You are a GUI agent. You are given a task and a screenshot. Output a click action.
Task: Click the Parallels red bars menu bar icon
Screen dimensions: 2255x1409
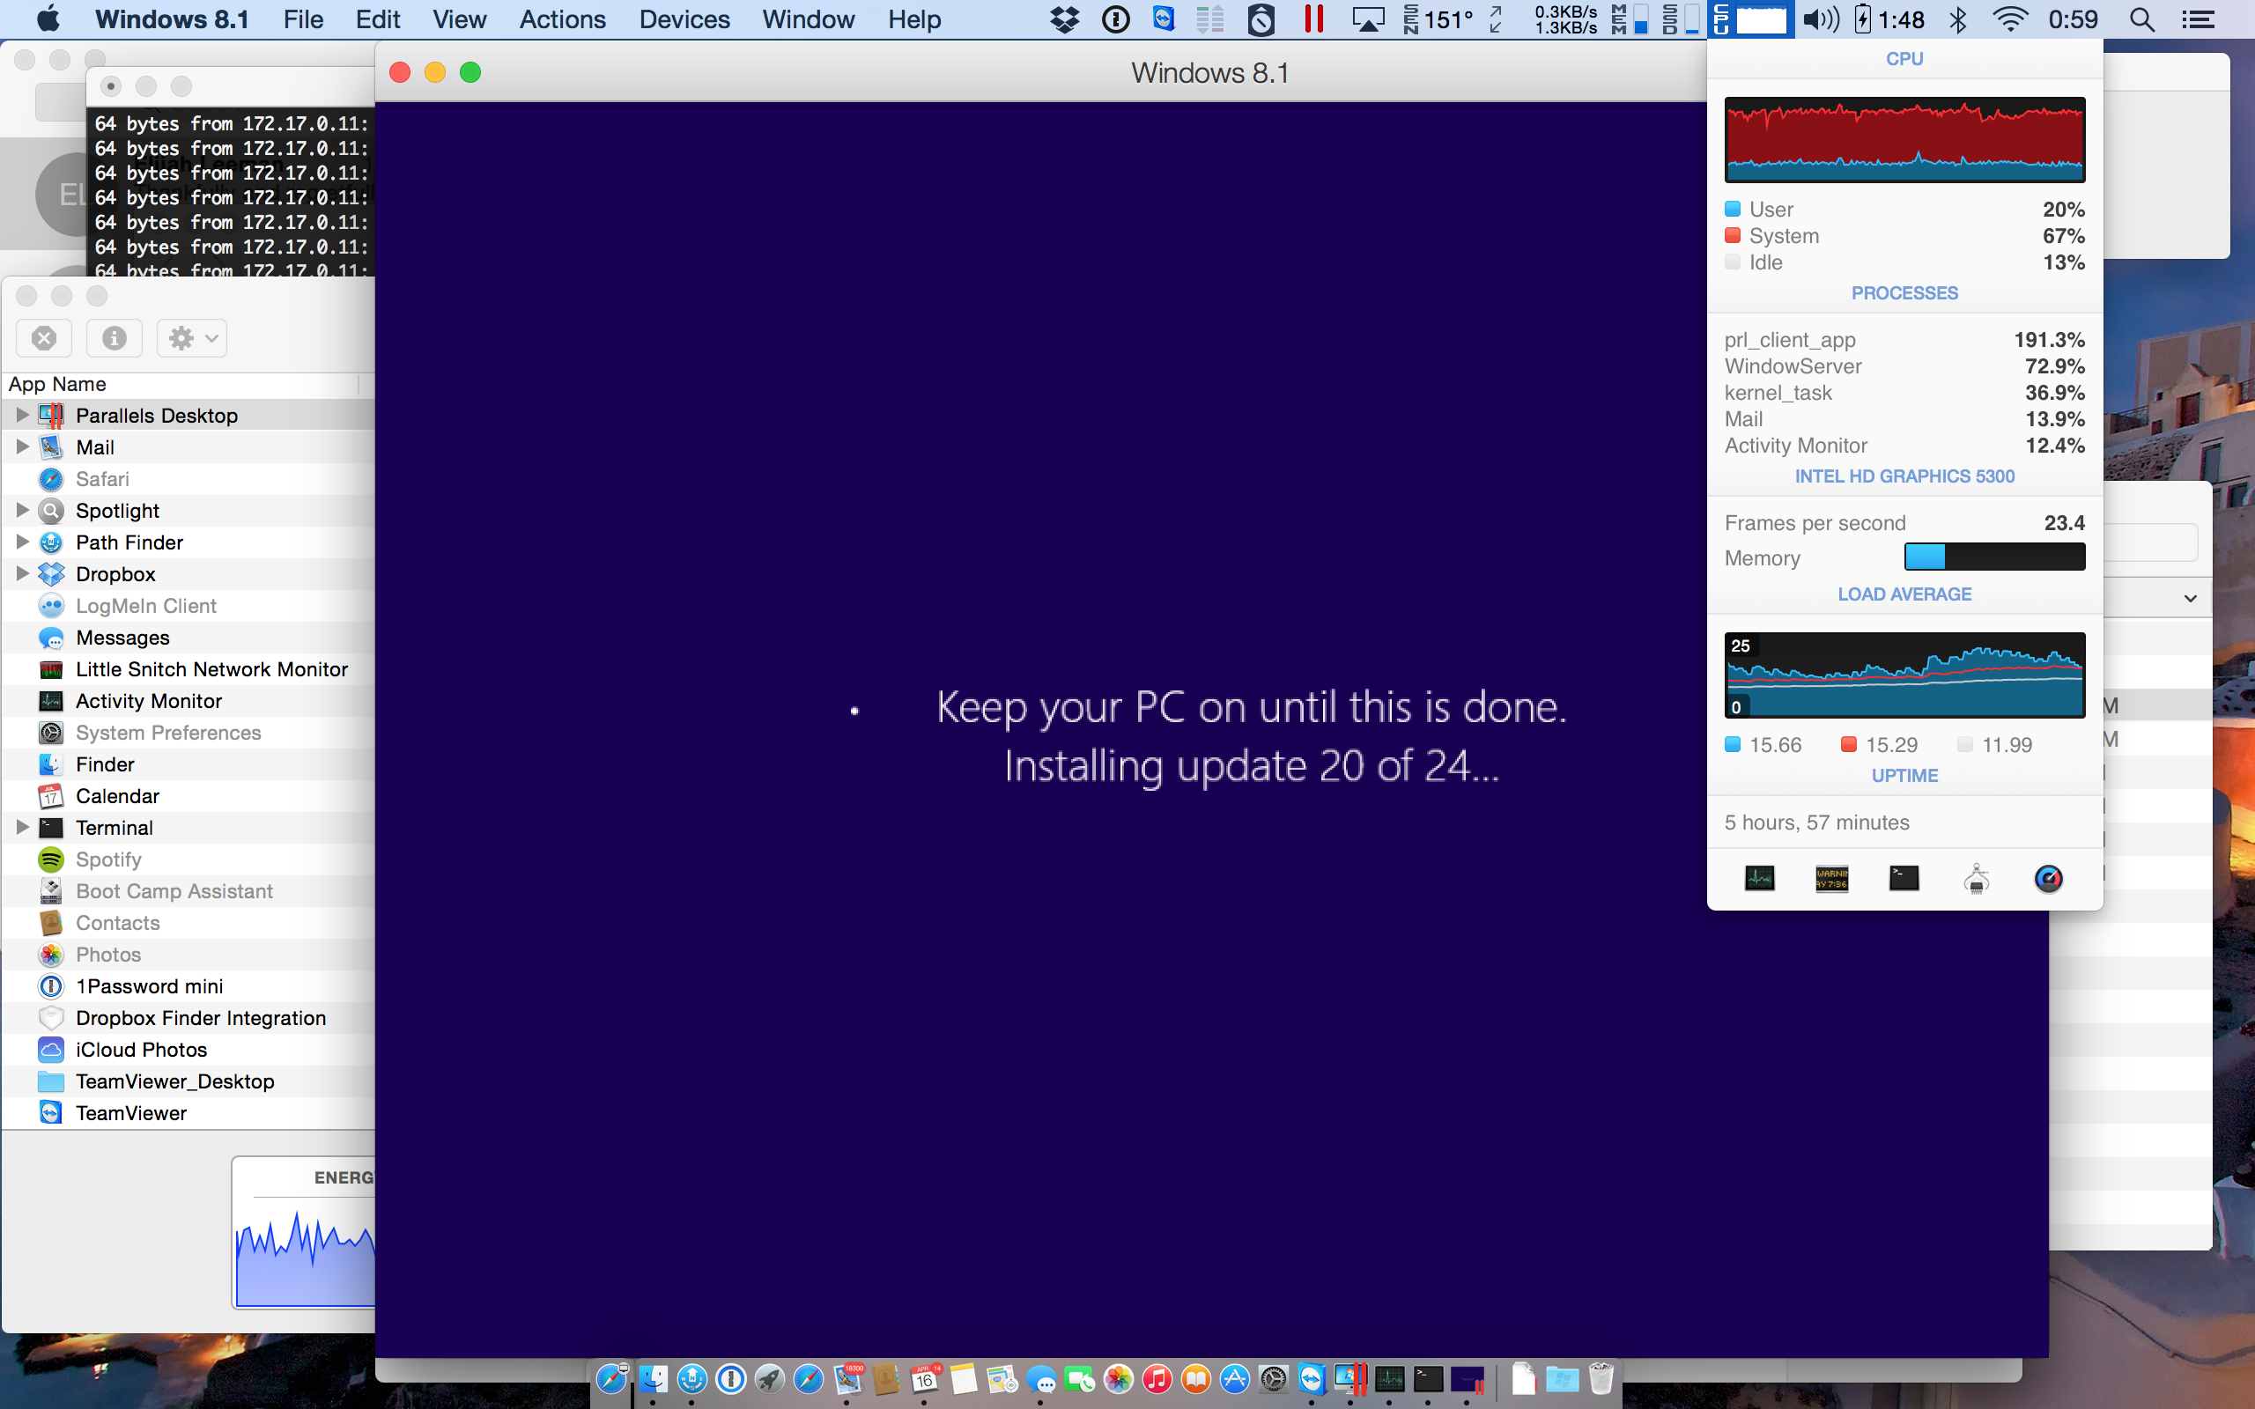1314,18
